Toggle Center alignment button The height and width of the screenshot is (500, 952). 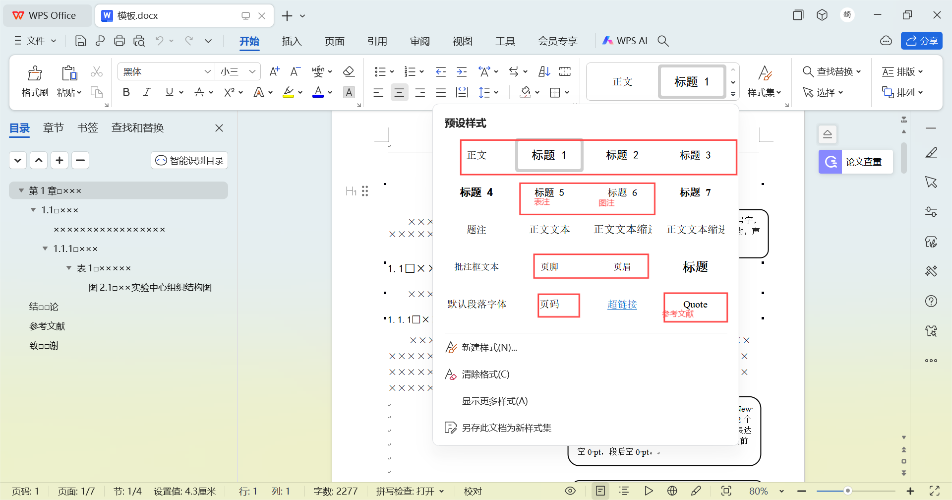coord(399,92)
